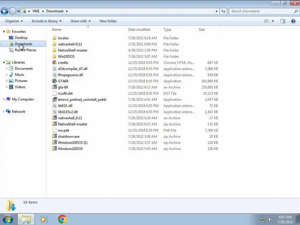This screenshot has width=300, height=225.
Task: Expand the Pictures library
Action: (x=7, y=81)
